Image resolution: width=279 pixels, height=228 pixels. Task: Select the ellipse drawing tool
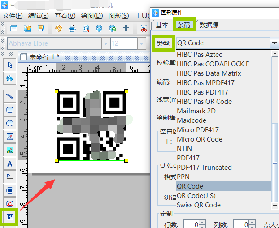tap(10, 123)
